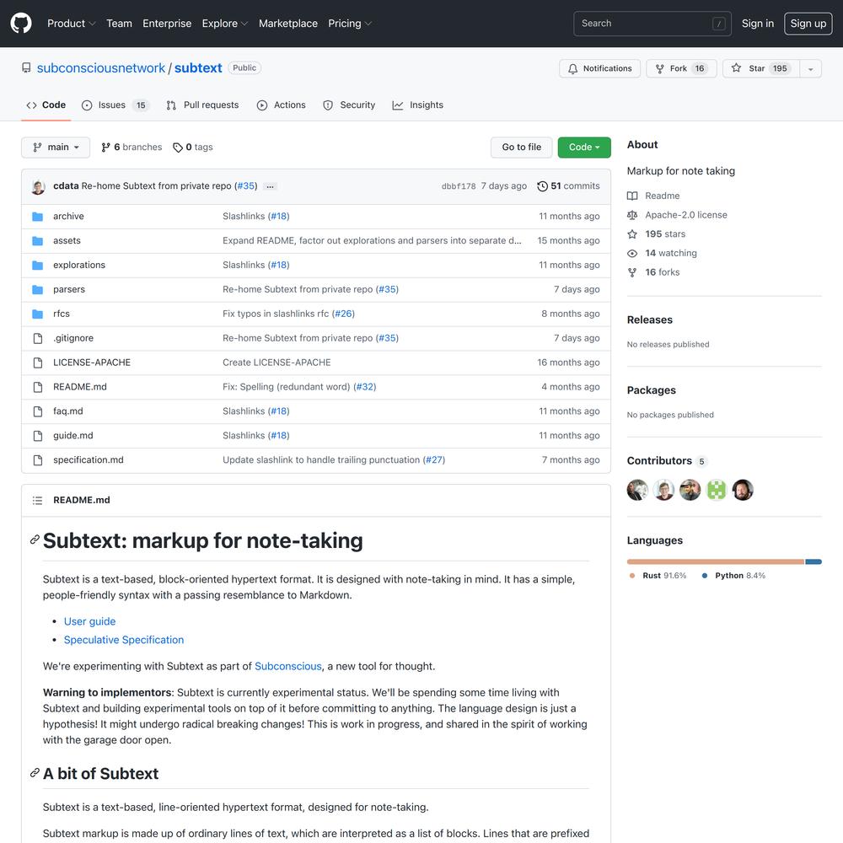Open the Issues tab
This screenshot has width=843, height=843.
pyautogui.click(x=115, y=105)
